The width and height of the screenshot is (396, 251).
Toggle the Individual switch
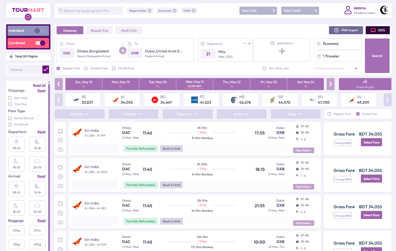[39, 31]
